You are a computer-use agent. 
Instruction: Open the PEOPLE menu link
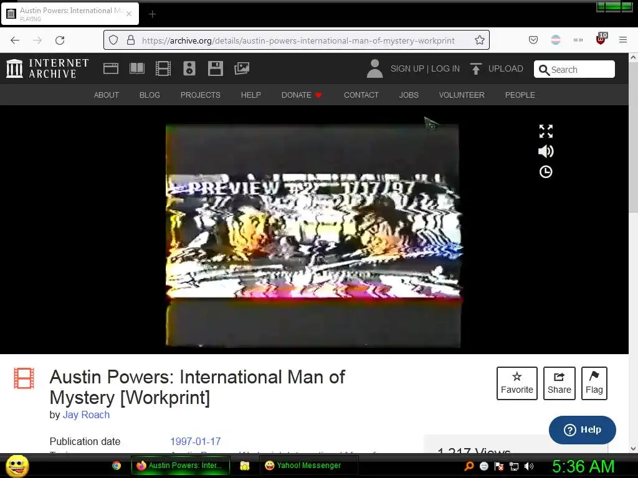(x=520, y=95)
